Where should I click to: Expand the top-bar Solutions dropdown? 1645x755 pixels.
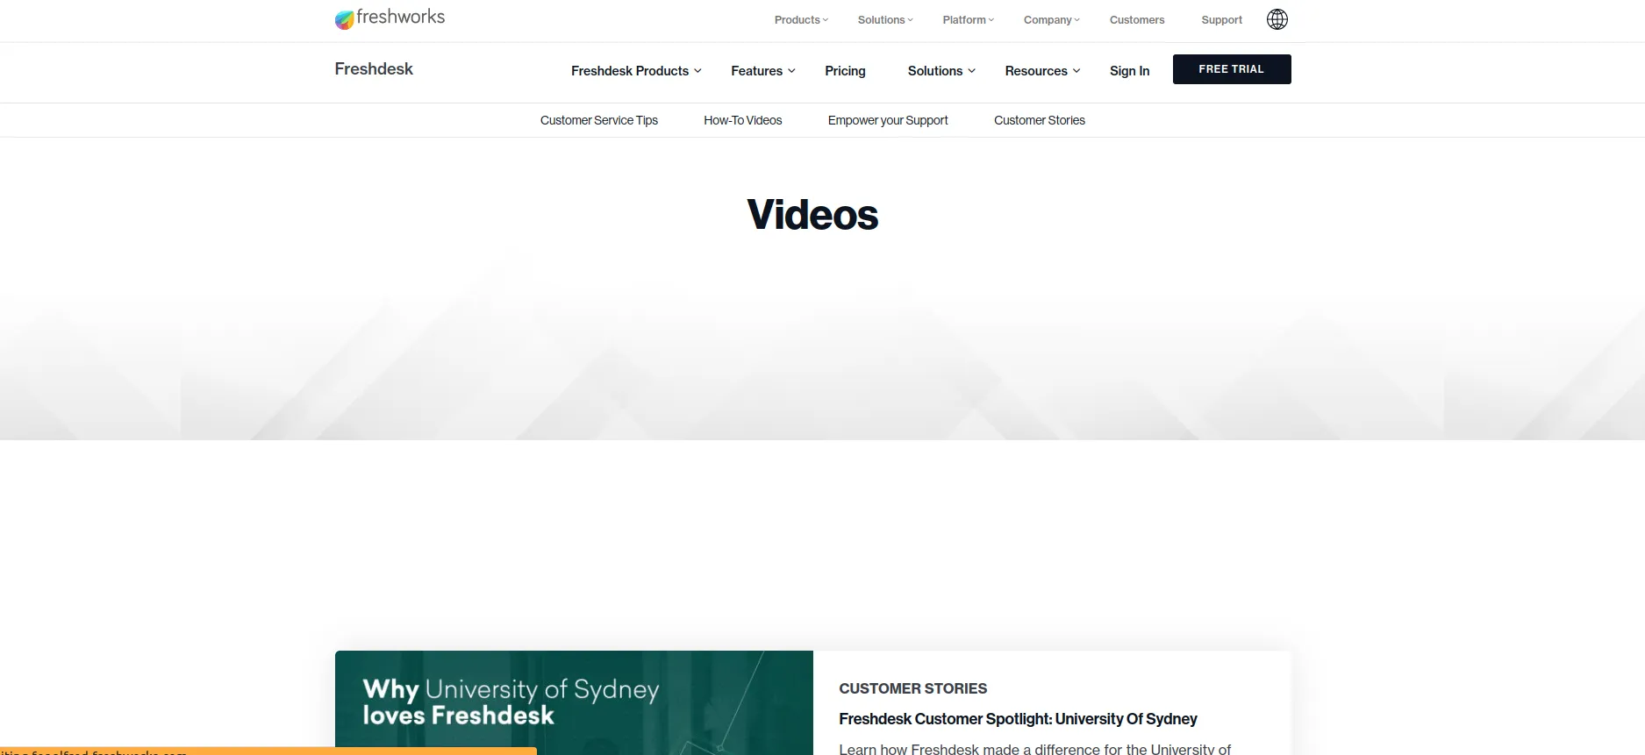point(885,20)
